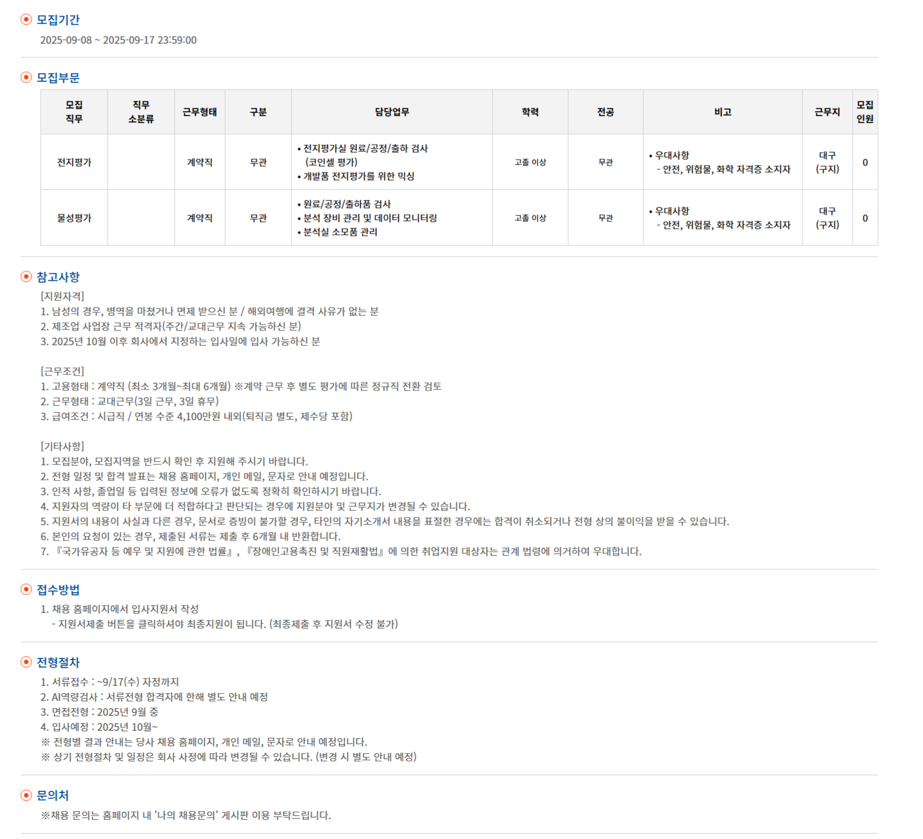Viewport: 923px width, 839px height.
Task: Click the 비고 column header
Action: 723,112
